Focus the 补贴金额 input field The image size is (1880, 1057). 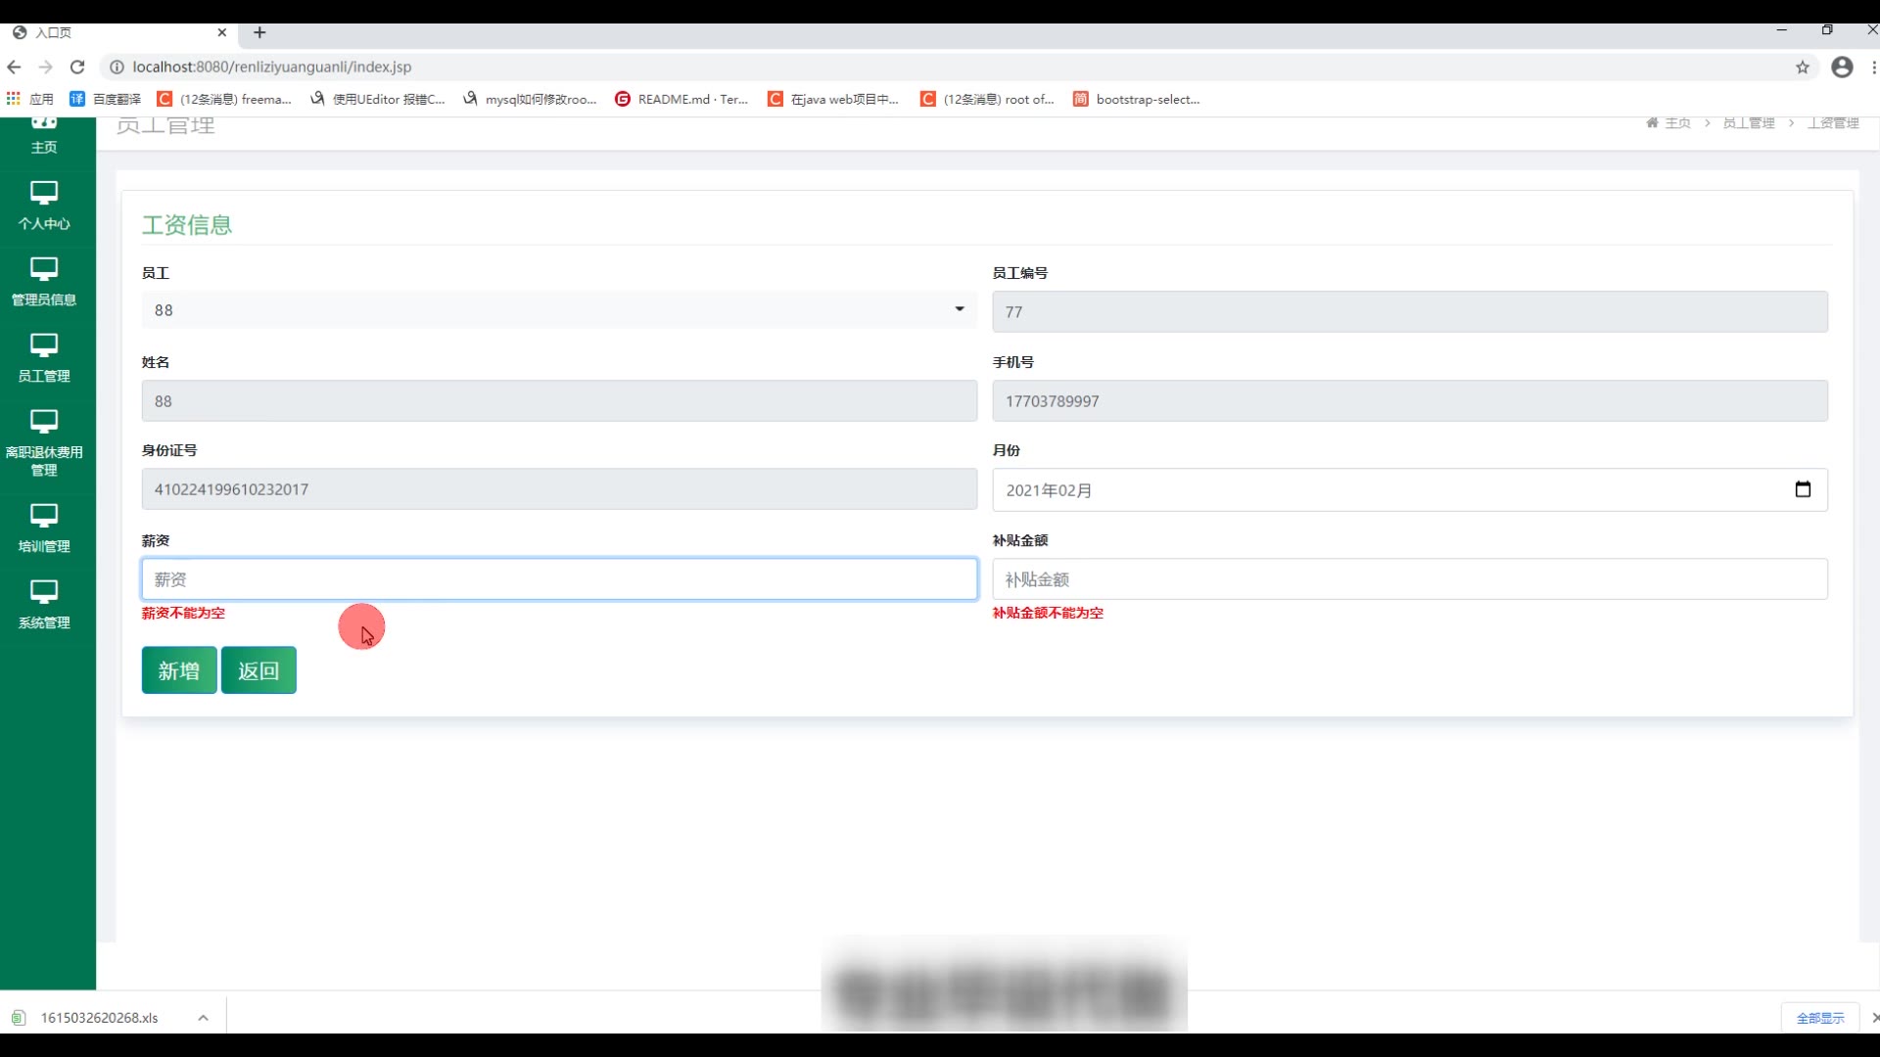pos(1409,579)
